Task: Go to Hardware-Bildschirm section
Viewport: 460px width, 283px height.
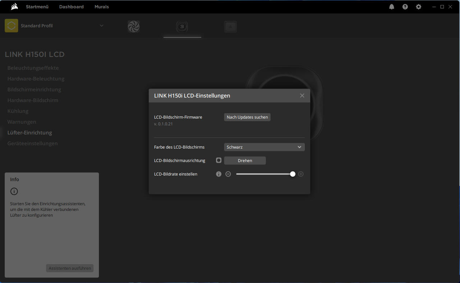Action: 33,100
